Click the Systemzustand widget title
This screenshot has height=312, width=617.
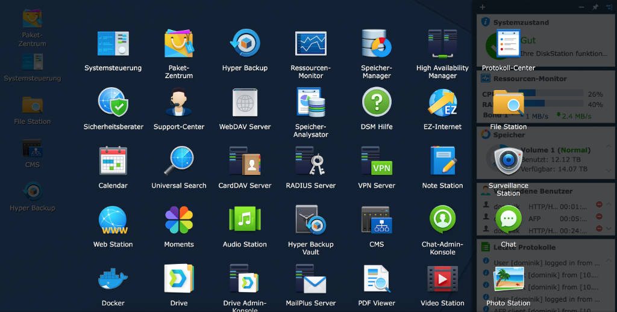[x=521, y=22]
